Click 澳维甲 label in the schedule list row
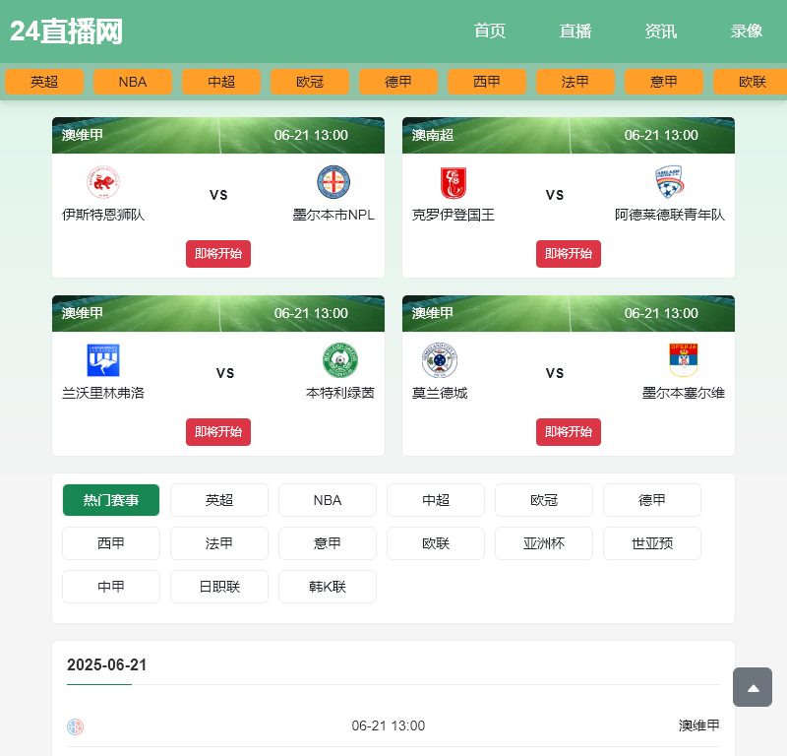 pyautogui.click(x=698, y=725)
